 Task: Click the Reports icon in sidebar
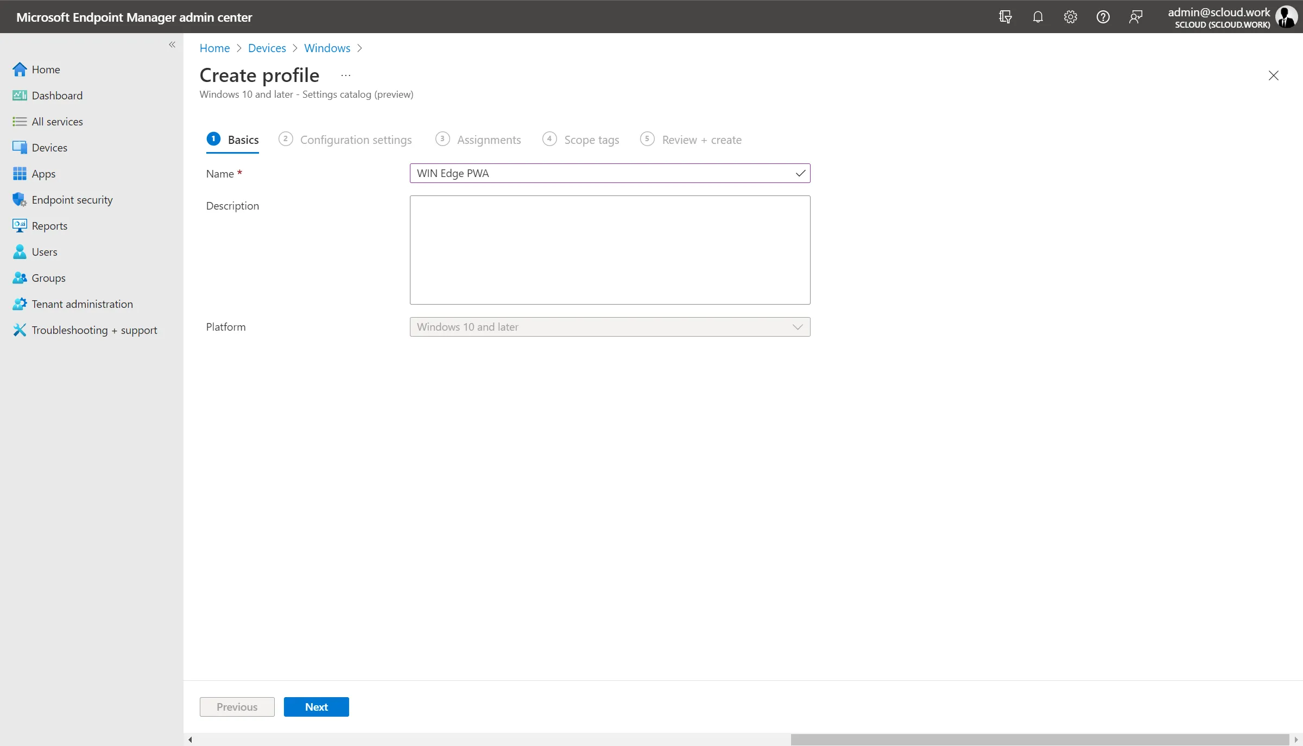coord(20,226)
